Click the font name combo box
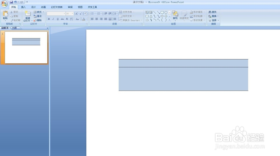The height and width of the screenshot is (156, 280). [56, 13]
